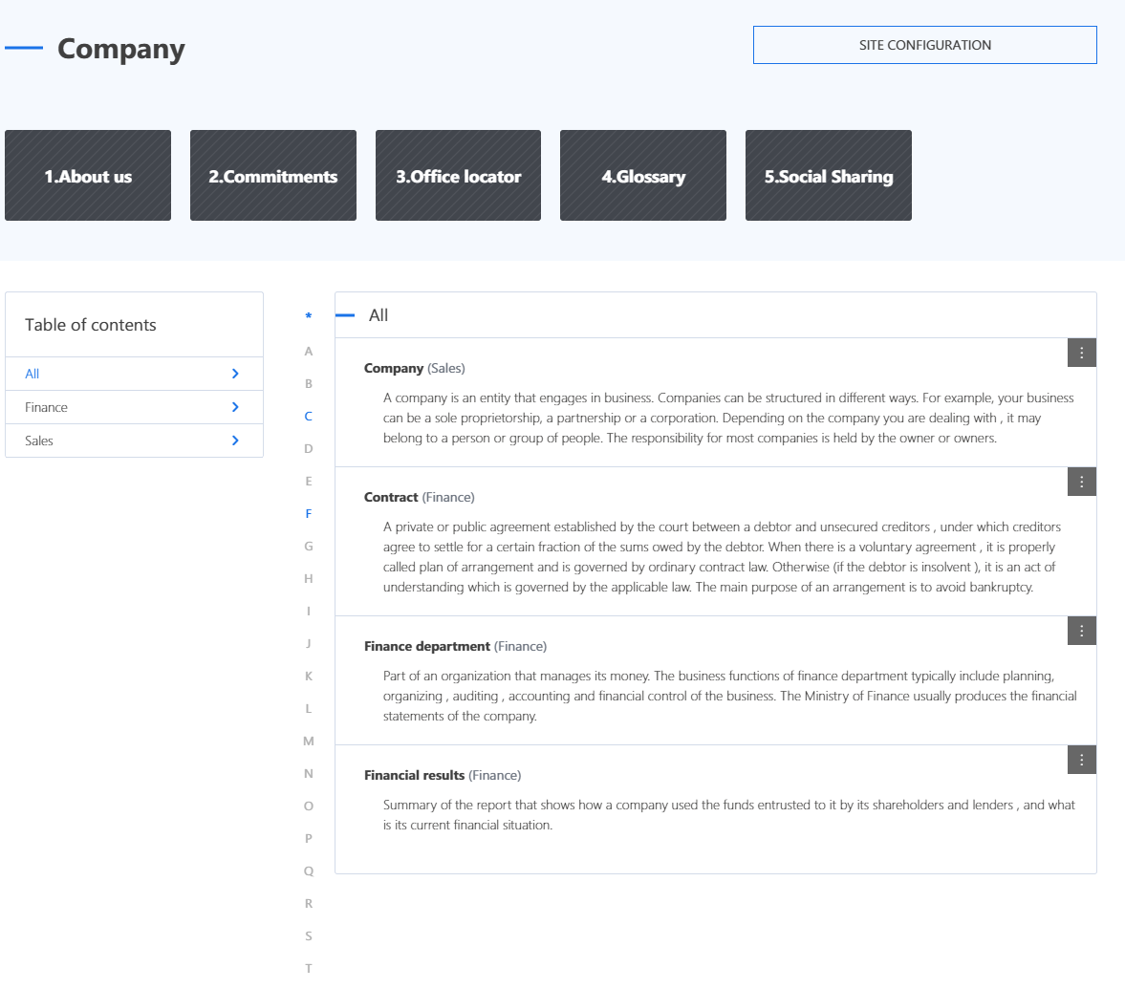Expand the Finance category chevron arrow
The width and height of the screenshot is (1125, 989).
tap(235, 407)
